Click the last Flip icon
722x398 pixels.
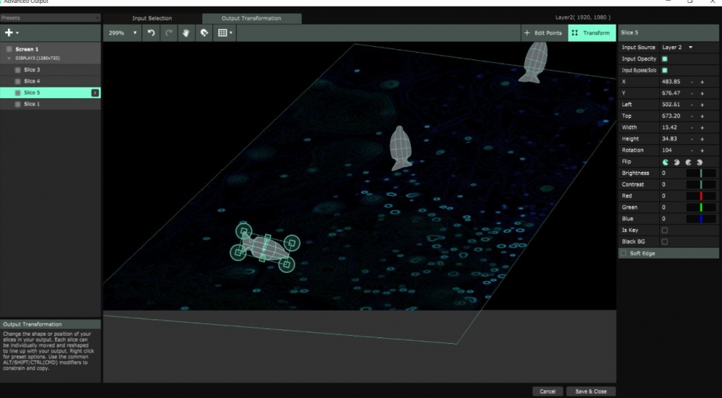(699, 162)
